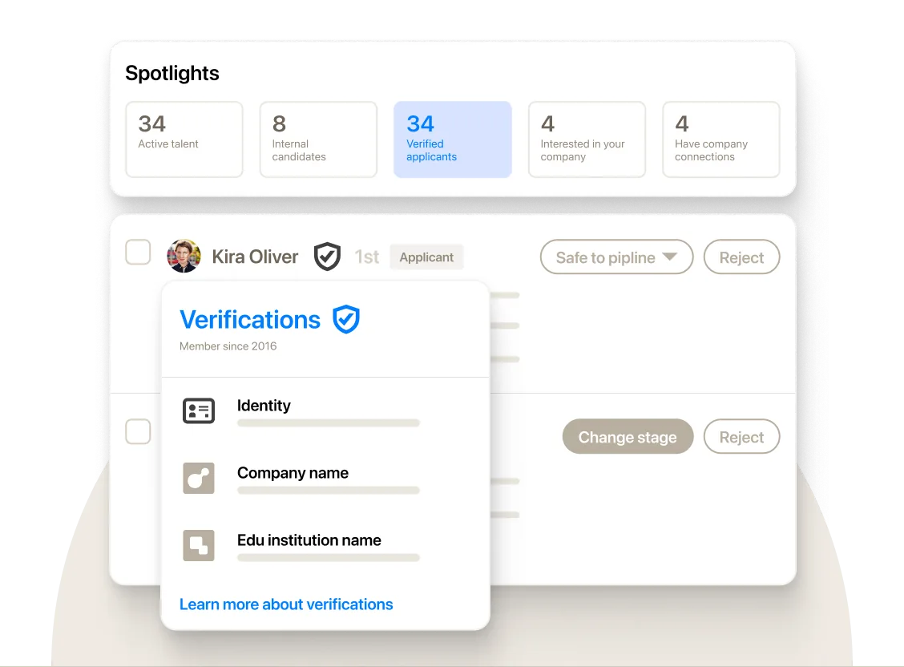Click the black verified shield next to Kira Oliver

click(x=327, y=257)
